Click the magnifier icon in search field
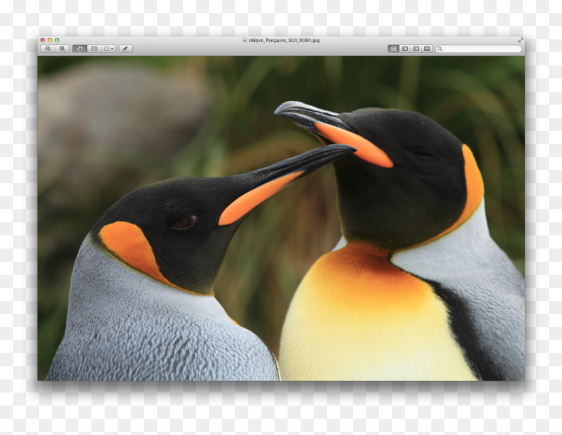 440,49
